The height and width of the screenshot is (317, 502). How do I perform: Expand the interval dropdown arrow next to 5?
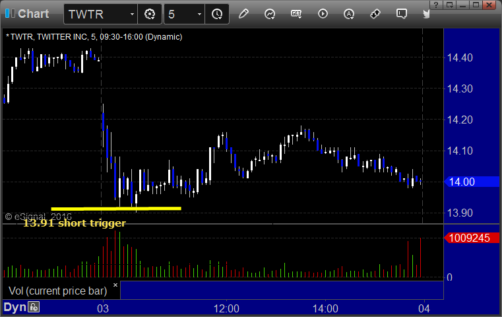coord(199,14)
